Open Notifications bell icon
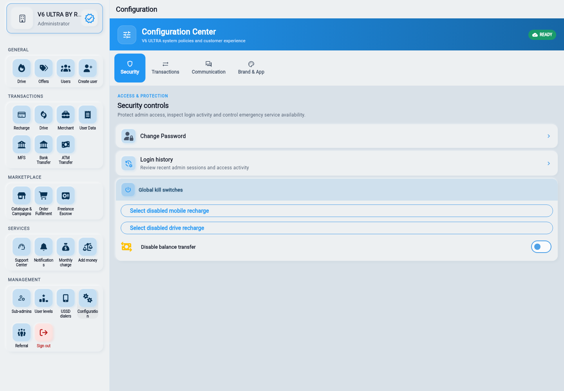This screenshot has height=391, width=564. (x=43, y=247)
